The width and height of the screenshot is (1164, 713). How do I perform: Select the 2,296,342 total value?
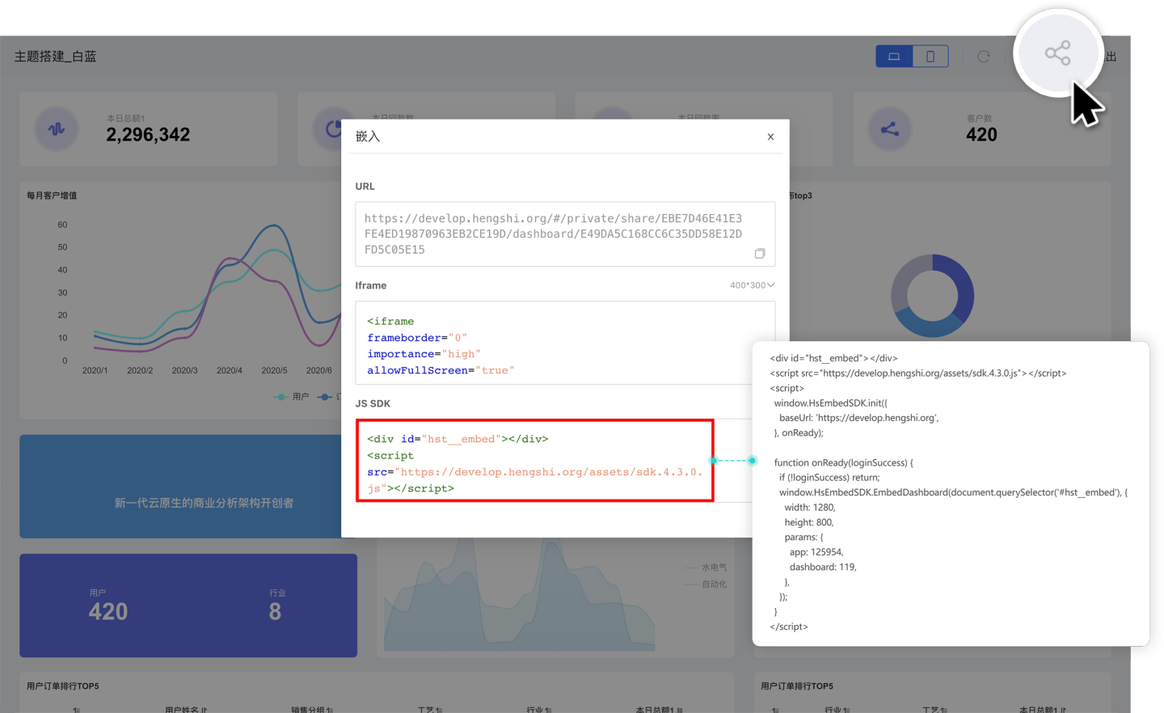point(148,135)
